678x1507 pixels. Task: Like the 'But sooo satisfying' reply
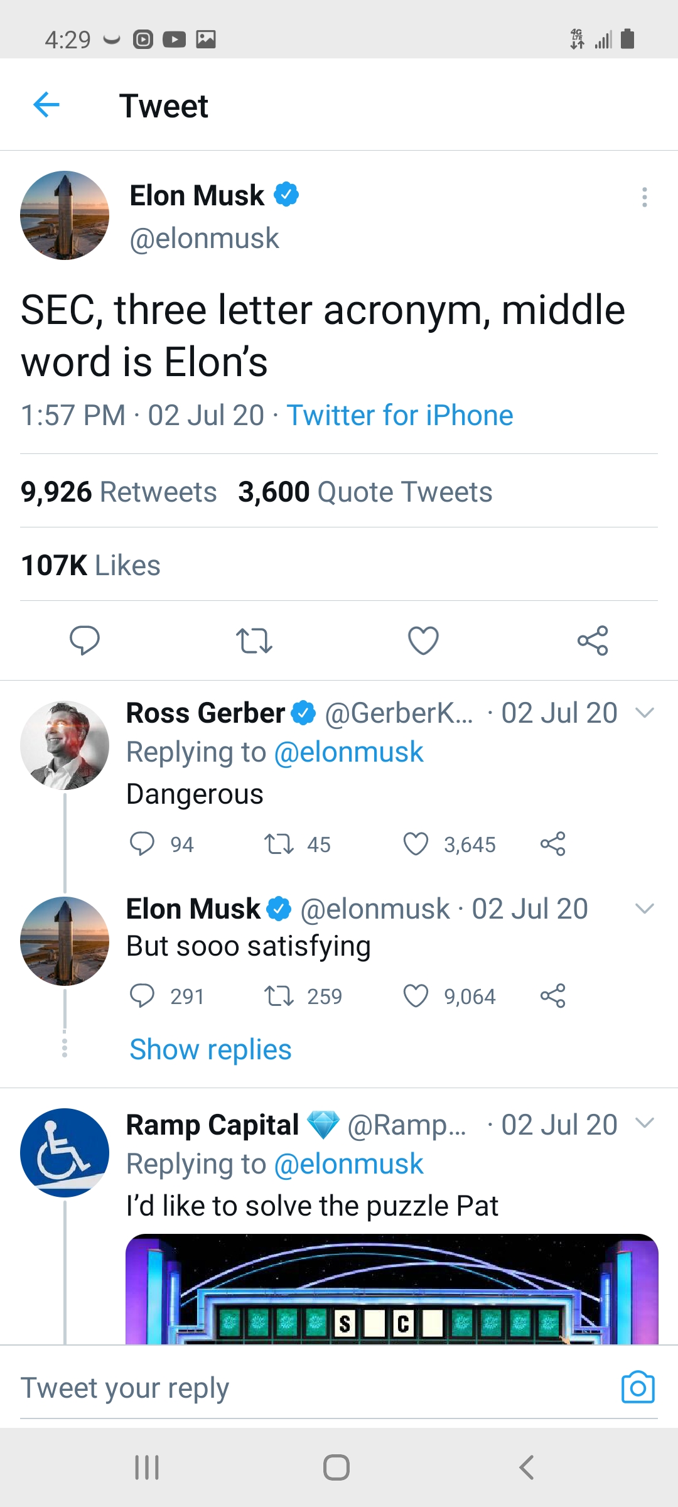tap(416, 996)
